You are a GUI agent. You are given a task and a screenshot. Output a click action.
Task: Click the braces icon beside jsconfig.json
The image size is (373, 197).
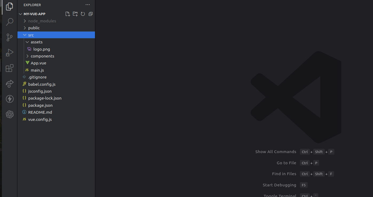[24, 91]
